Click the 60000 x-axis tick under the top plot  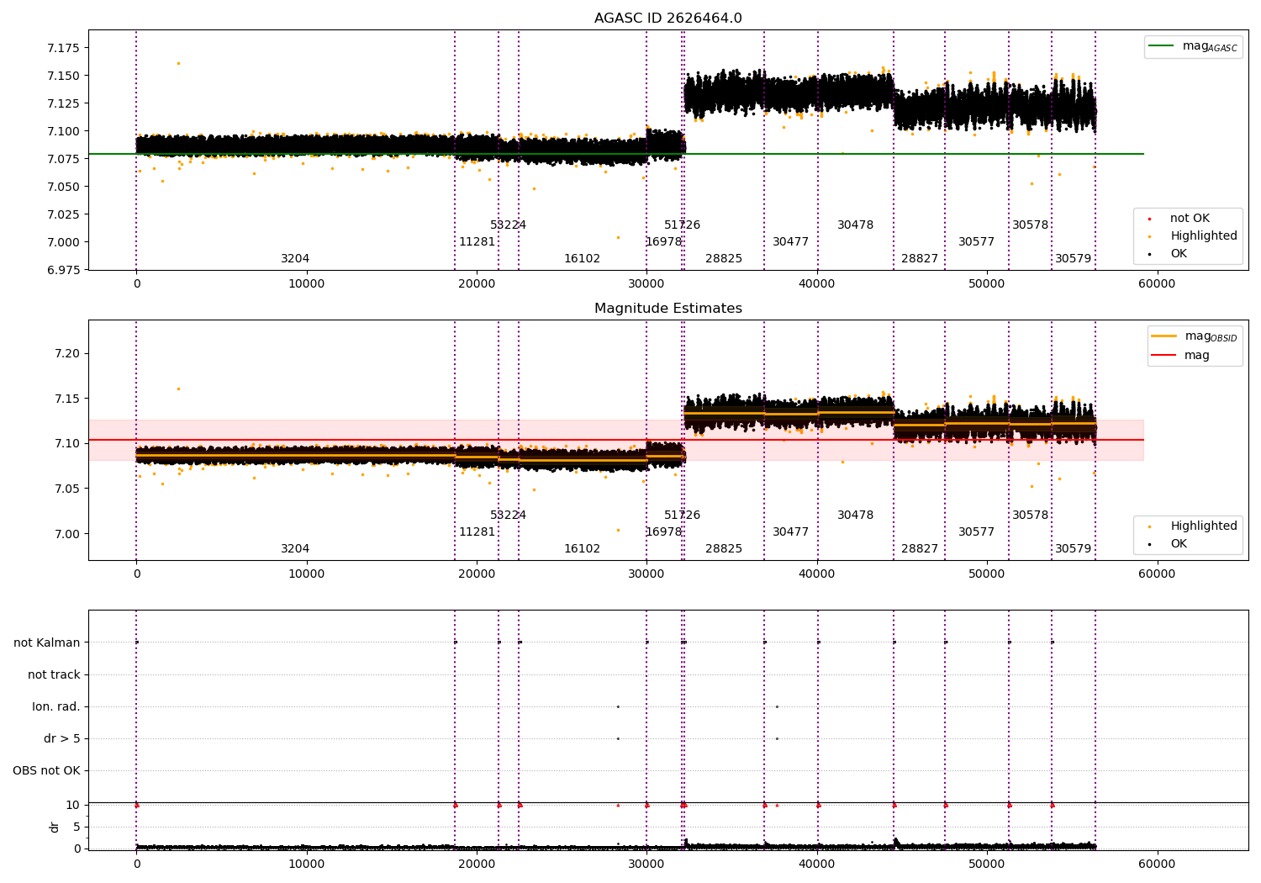click(1157, 284)
